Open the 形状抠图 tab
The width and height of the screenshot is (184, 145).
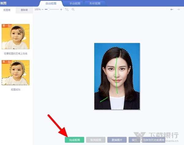click(x=95, y=3)
